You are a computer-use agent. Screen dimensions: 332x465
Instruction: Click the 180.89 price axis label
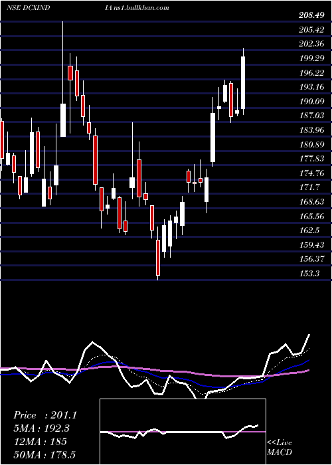click(x=311, y=144)
